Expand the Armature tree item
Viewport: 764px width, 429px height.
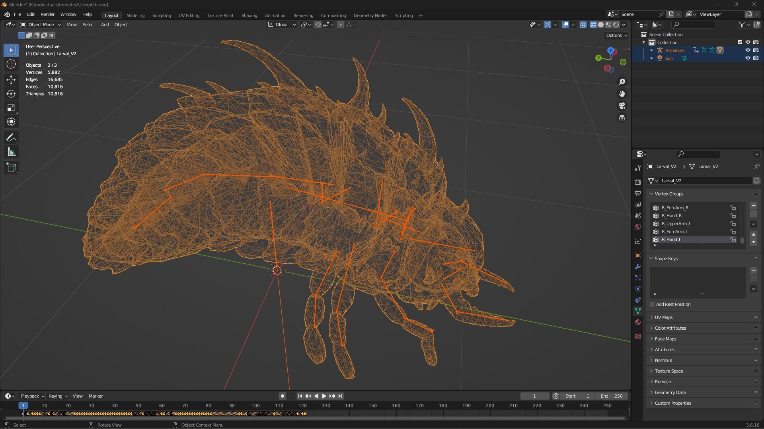point(651,50)
